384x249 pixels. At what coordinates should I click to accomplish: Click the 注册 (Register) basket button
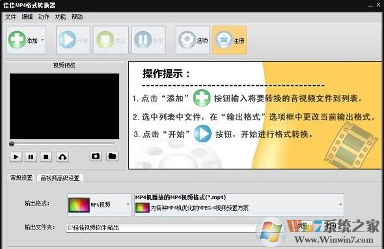pos(230,40)
